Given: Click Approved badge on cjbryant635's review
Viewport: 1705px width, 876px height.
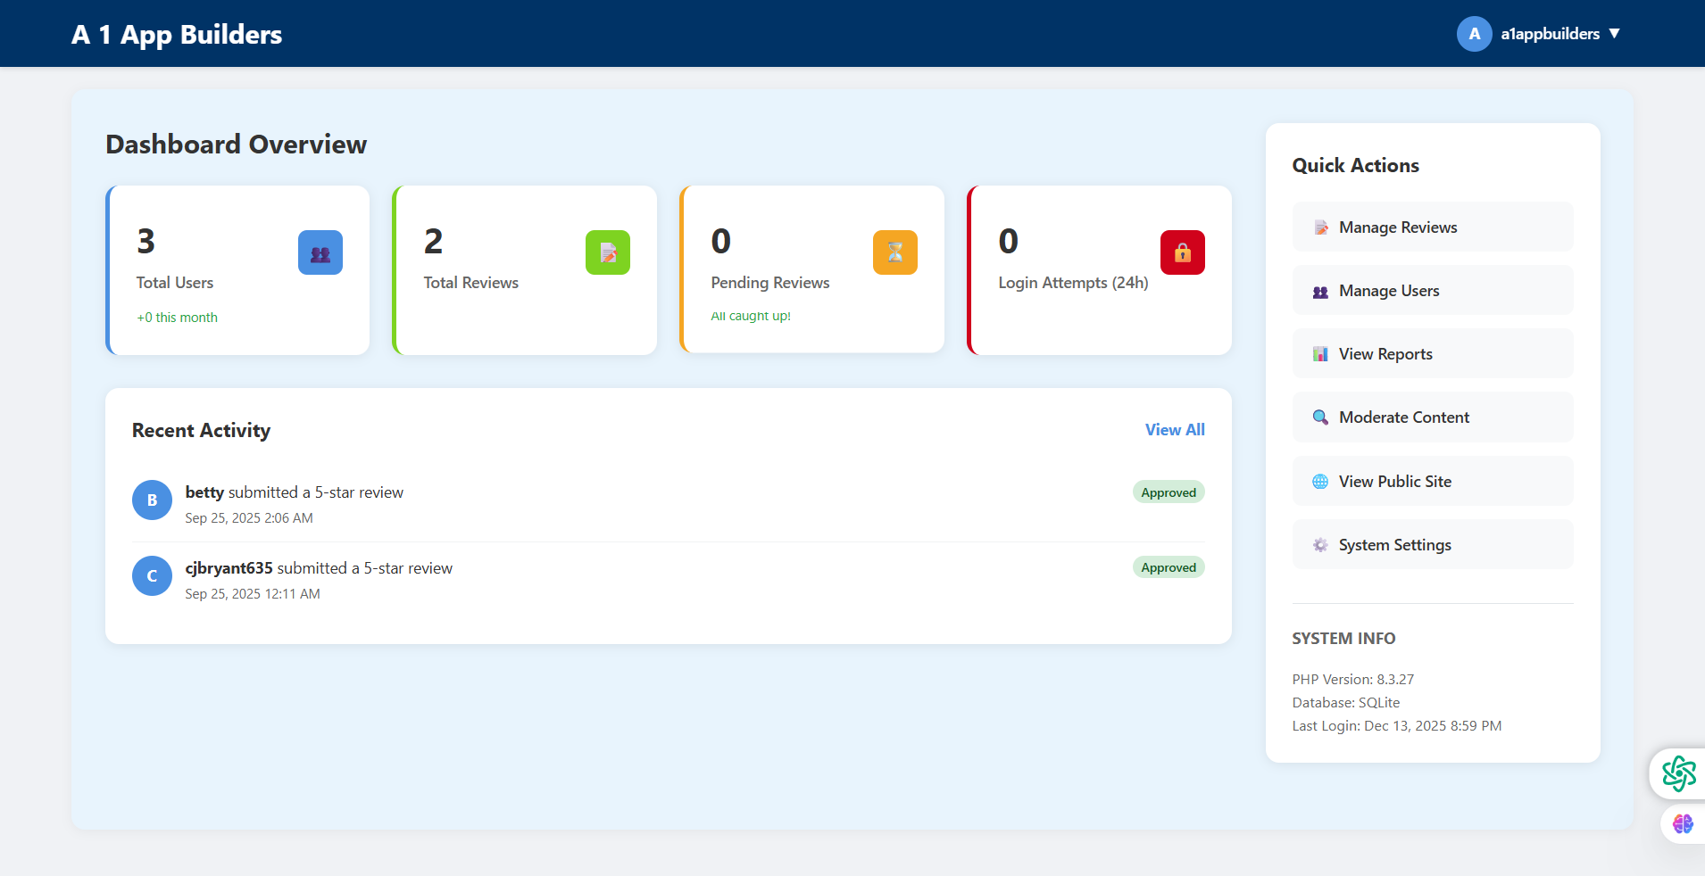Looking at the screenshot, I should point(1168,567).
